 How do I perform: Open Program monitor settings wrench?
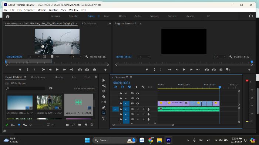click(x=230, y=56)
